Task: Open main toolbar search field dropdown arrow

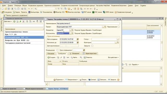Action: 56,9
